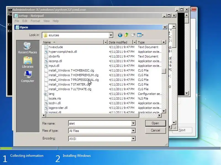Click cmd window scroll down arrow
221x165 pixels.
click(x=187, y=93)
